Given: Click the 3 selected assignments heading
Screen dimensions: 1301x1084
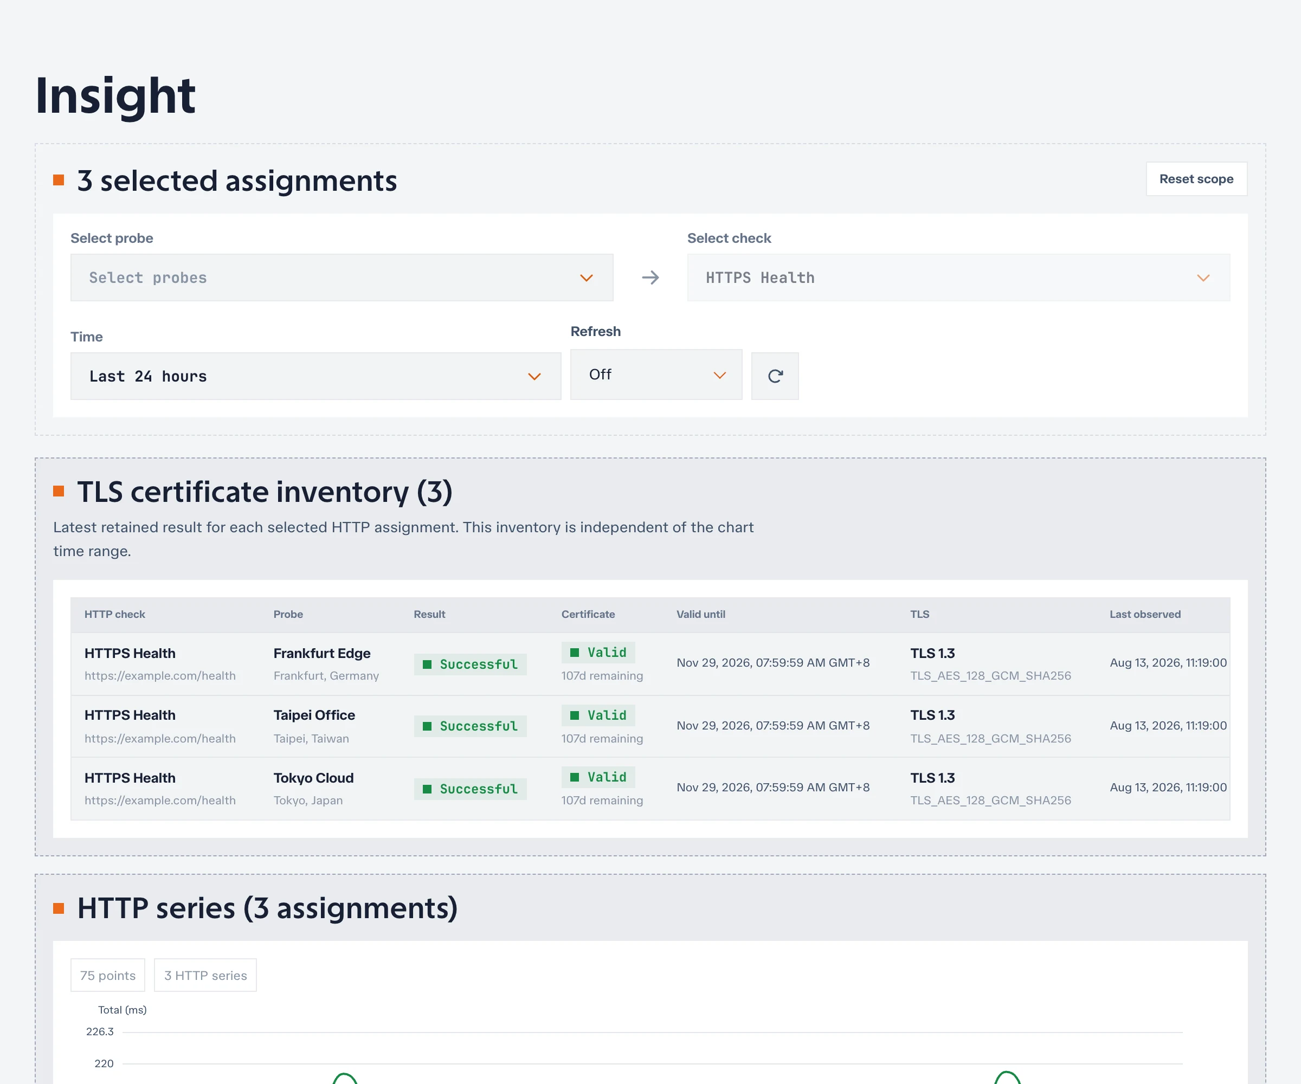Looking at the screenshot, I should click(x=237, y=181).
